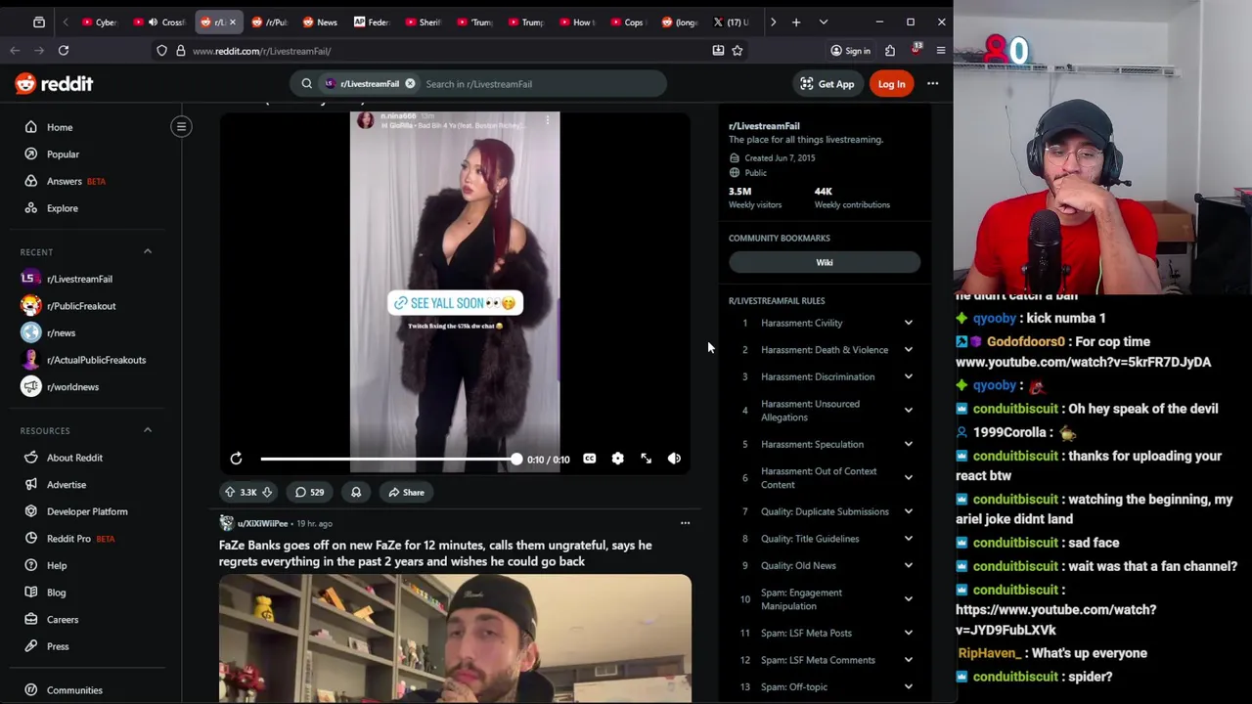Open the community Wiki bookmark
This screenshot has width=1252, height=704.
coord(825,262)
